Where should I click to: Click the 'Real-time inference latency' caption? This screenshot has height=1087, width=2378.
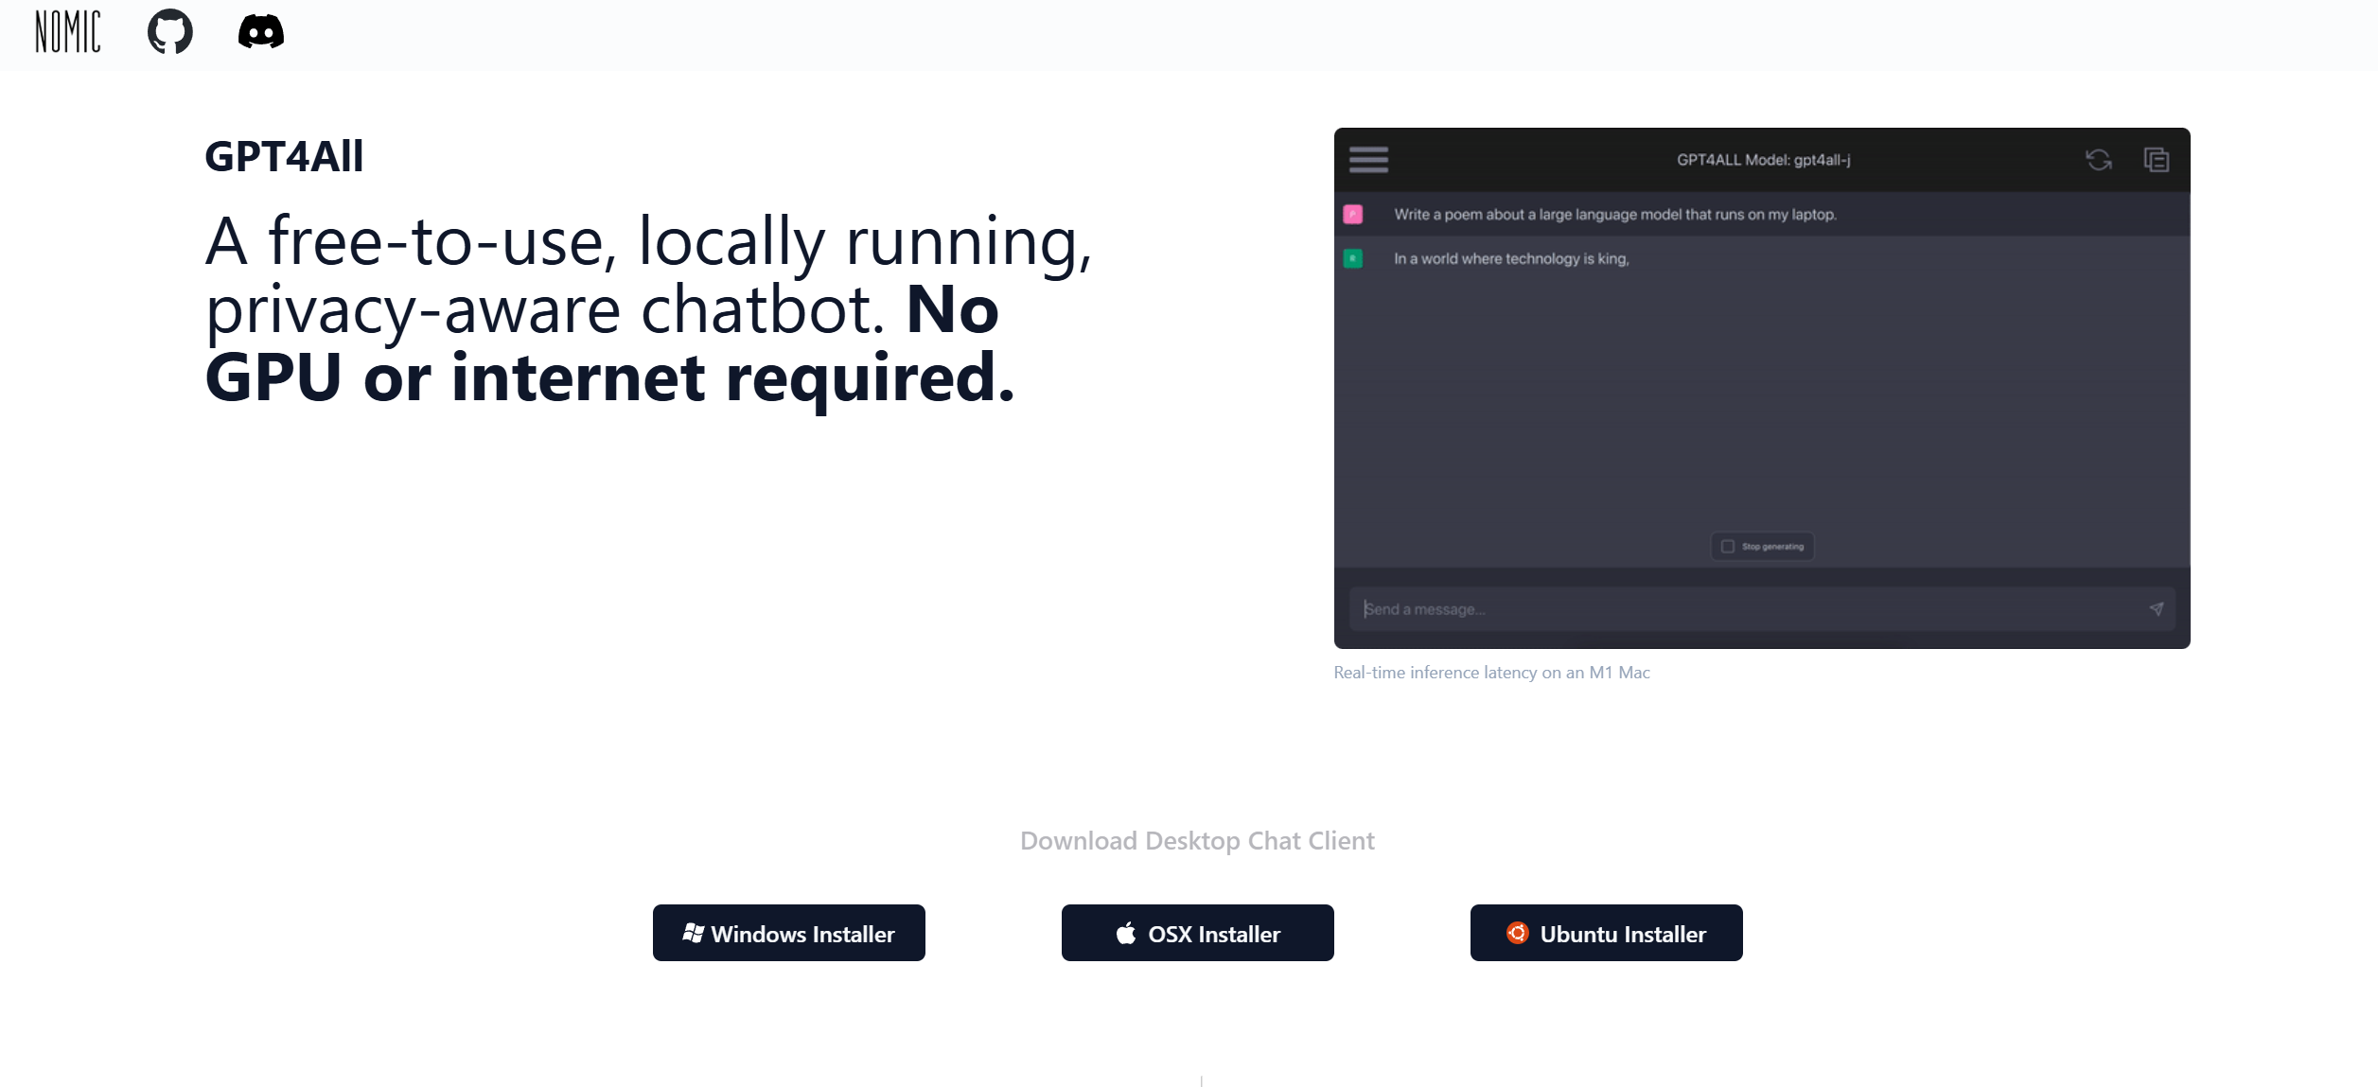(x=1492, y=673)
